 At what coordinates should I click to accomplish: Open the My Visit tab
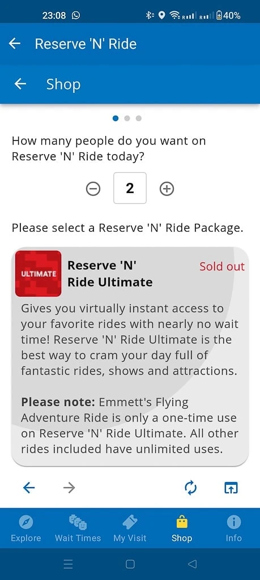(130, 529)
